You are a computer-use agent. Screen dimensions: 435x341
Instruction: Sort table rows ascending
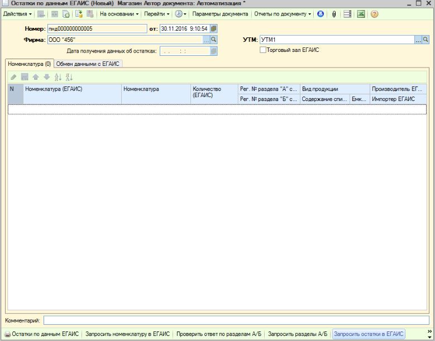[x=58, y=77]
